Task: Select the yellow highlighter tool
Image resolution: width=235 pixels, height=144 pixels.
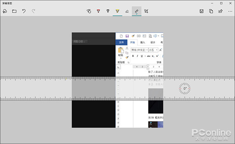Action: click(x=117, y=11)
